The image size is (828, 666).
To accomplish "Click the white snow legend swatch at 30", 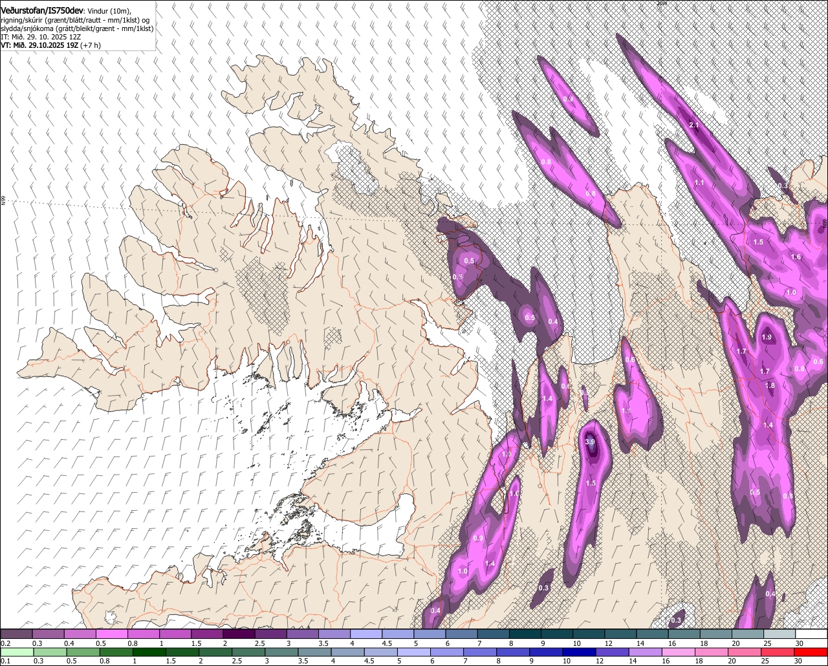I will pyautogui.click(x=812, y=634).
